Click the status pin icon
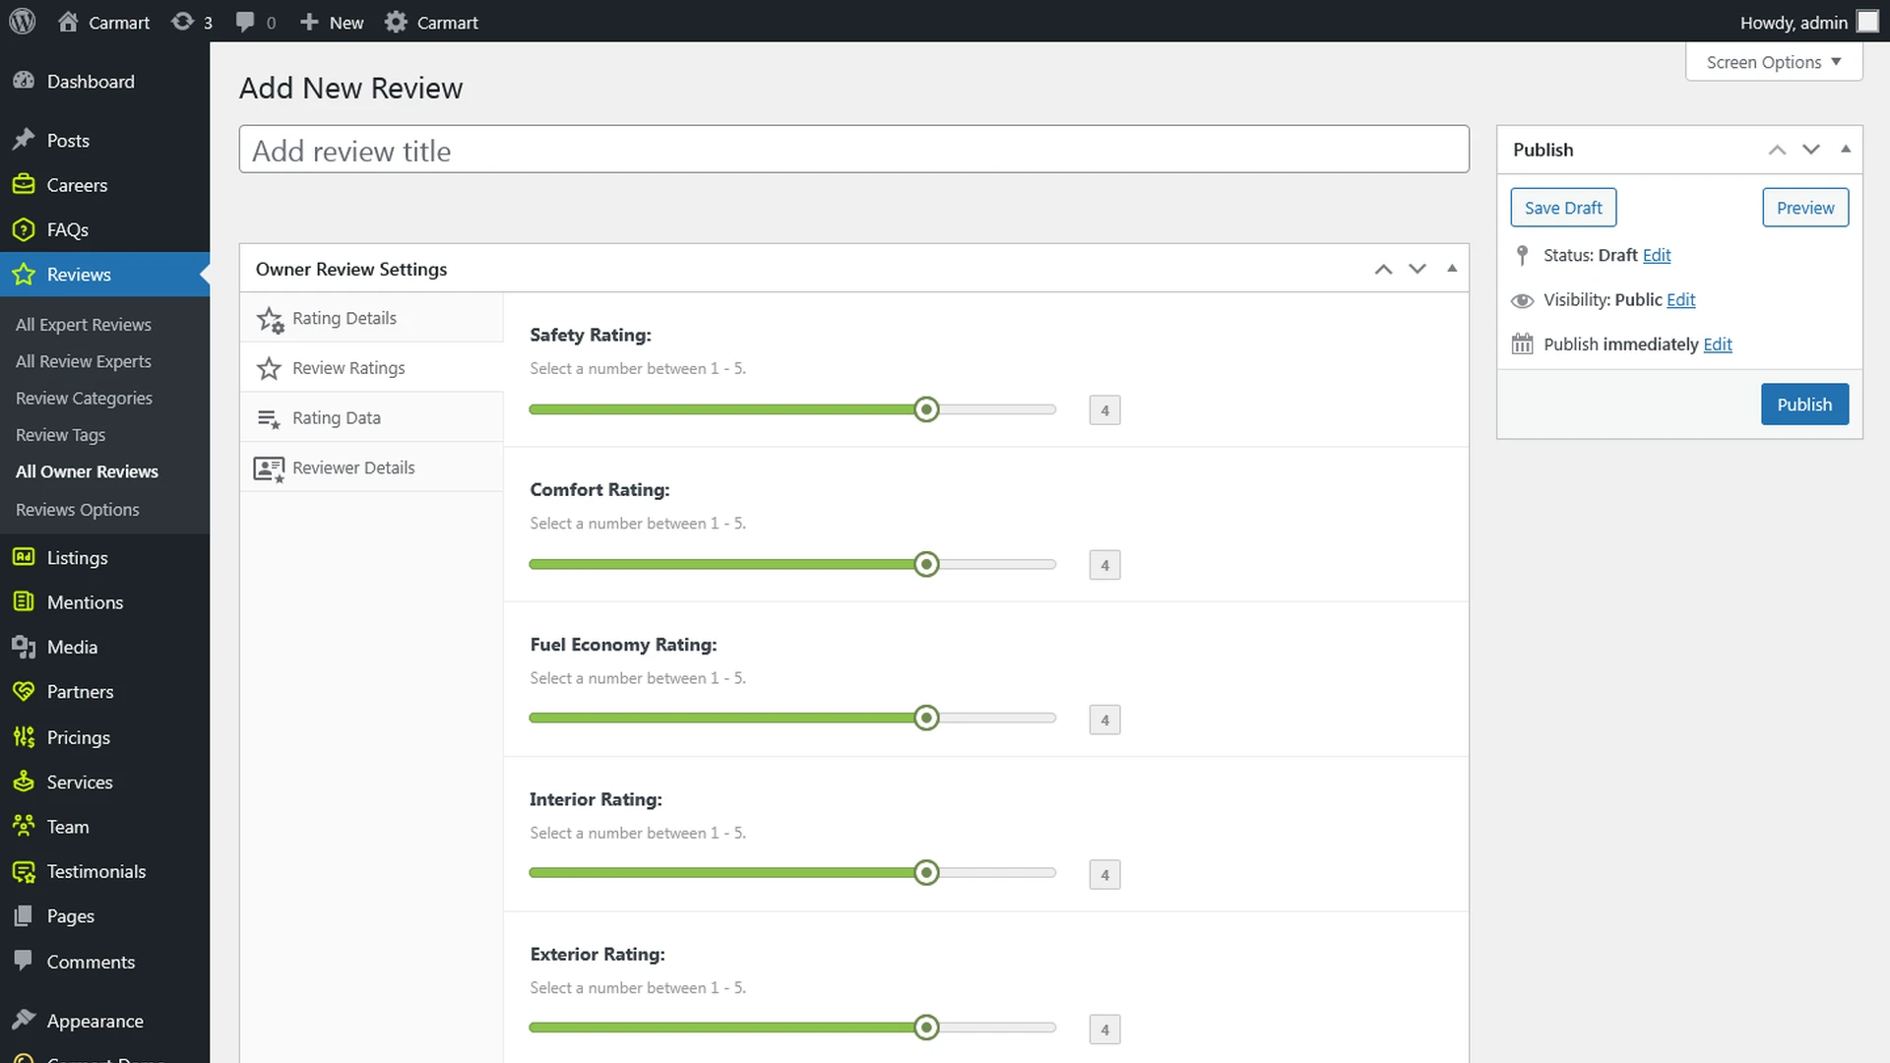The height and width of the screenshot is (1063, 1890). coord(1522,256)
